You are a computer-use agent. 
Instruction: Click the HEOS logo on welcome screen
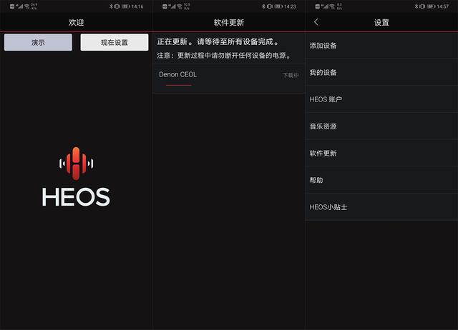click(x=77, y=176)
